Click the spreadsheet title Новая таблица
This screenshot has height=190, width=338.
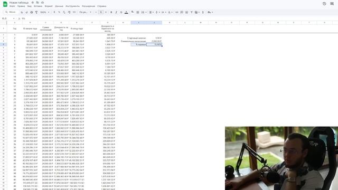click(x=19, y=3)
